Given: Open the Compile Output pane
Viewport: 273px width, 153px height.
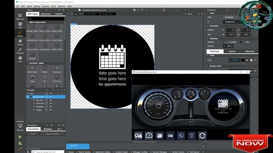Looking at the screenshot, I should 120,152.
